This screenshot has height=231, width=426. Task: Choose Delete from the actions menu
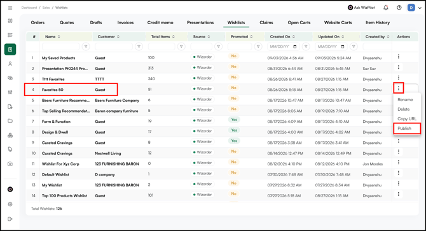pyautogui.click(x=404, y=109)
